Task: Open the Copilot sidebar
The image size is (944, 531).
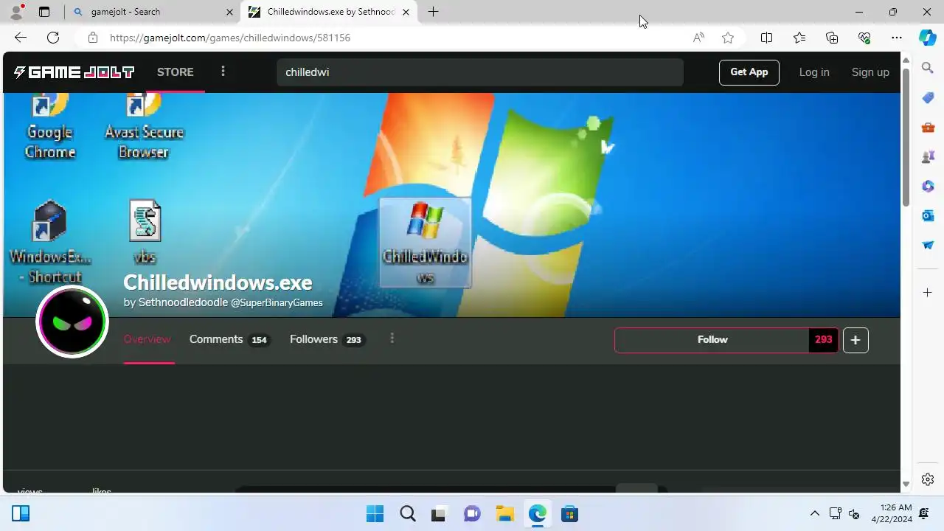Action: pyautogui.click(x=928, y=38)
